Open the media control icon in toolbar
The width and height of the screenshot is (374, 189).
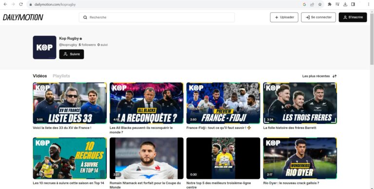click(337, 4)
